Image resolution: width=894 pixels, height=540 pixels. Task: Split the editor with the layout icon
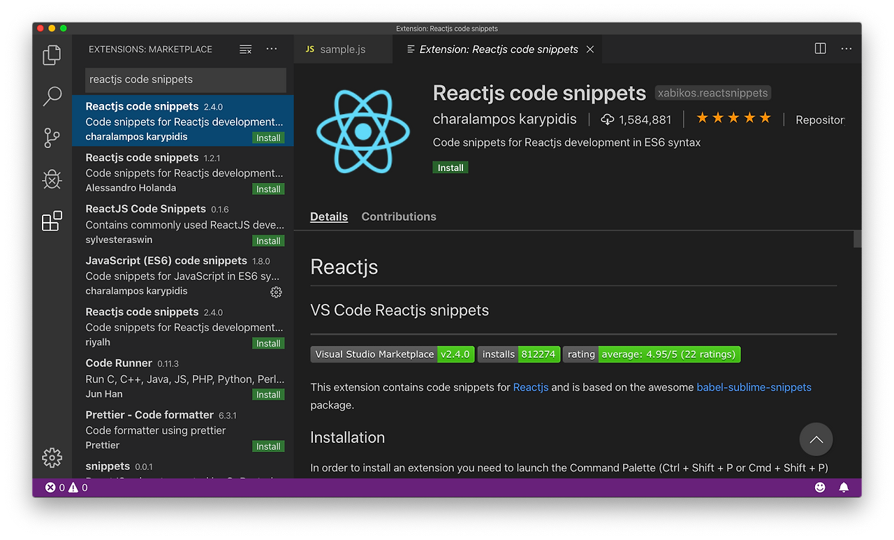819,49
